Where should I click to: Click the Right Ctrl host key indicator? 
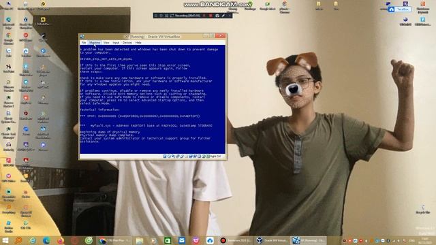coord(215,157)
